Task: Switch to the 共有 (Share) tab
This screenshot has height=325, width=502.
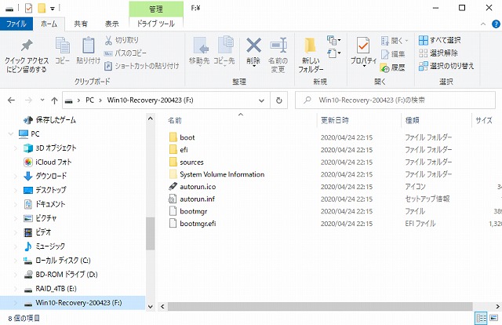Action: tap(81, 24)
